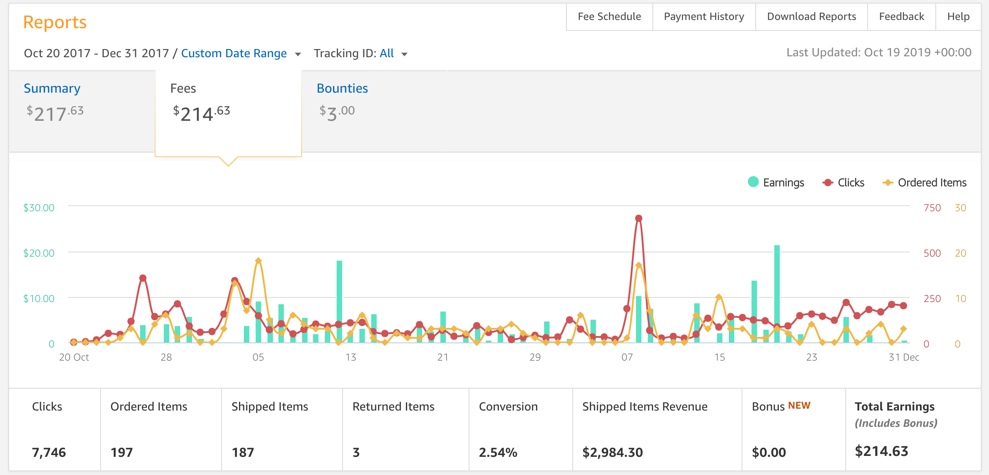This screenshot has height=475, width=989.
Task: Click the teal Earnings legend circle
Action: click(753, 182)
